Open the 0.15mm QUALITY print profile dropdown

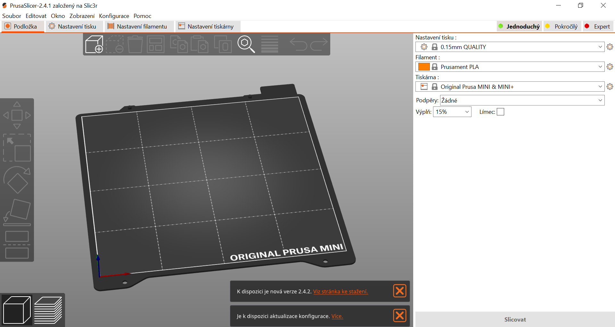click(510, 47)
